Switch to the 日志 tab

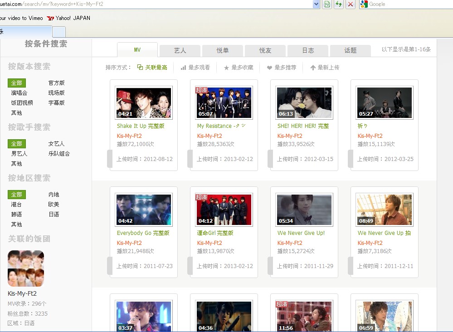pyautogui.click(x=308, y=50)
